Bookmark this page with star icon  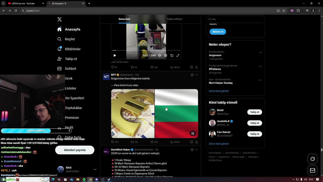[284, 11]
